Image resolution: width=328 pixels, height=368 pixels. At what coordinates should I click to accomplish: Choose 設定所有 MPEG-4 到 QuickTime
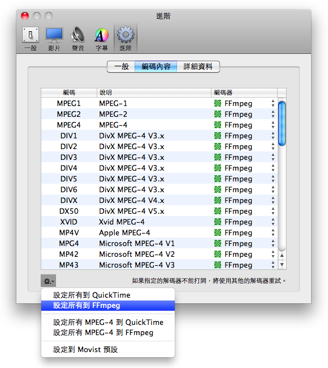[x=108, y=322]
